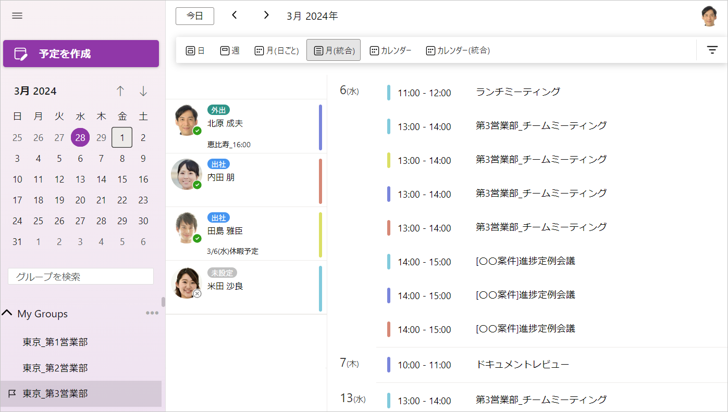
Task: Click the 6(水) date header in agenda
Action: pyautogui.click(x=349, y=91)
